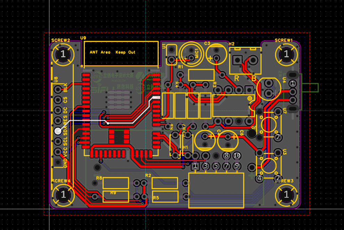Select the square GND pad on U8
The height and width of the screenshot is (230, 344).
point(58,162)
